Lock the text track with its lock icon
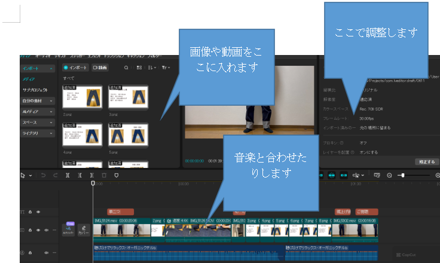The height and width of the screenshot is (263, 440). (30, 212)
